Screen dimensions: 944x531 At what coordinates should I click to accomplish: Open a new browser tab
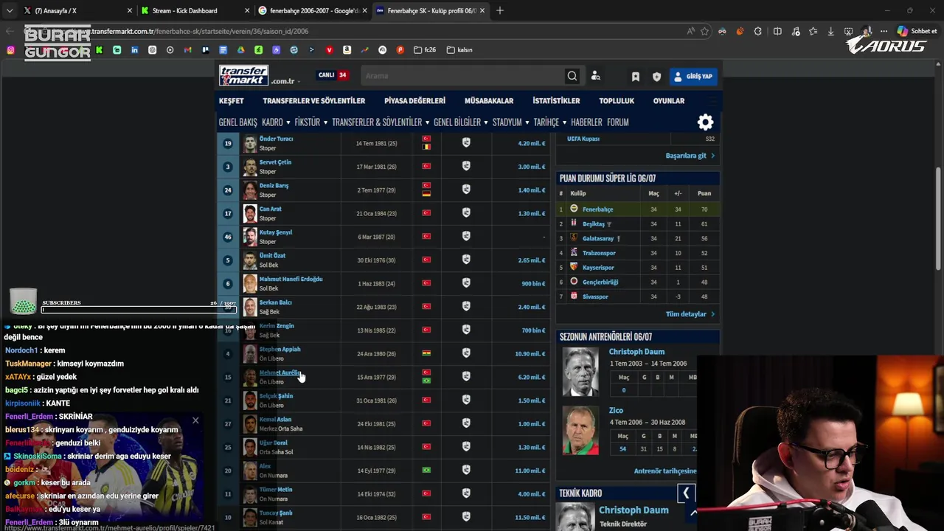[500, 10]
